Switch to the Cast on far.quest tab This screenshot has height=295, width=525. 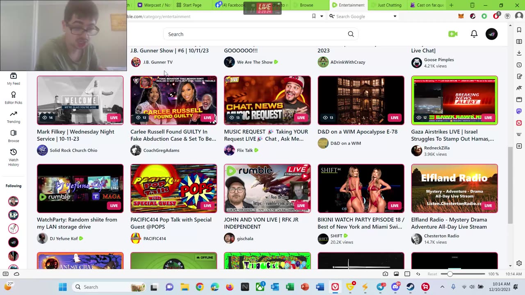coord(427,5)
